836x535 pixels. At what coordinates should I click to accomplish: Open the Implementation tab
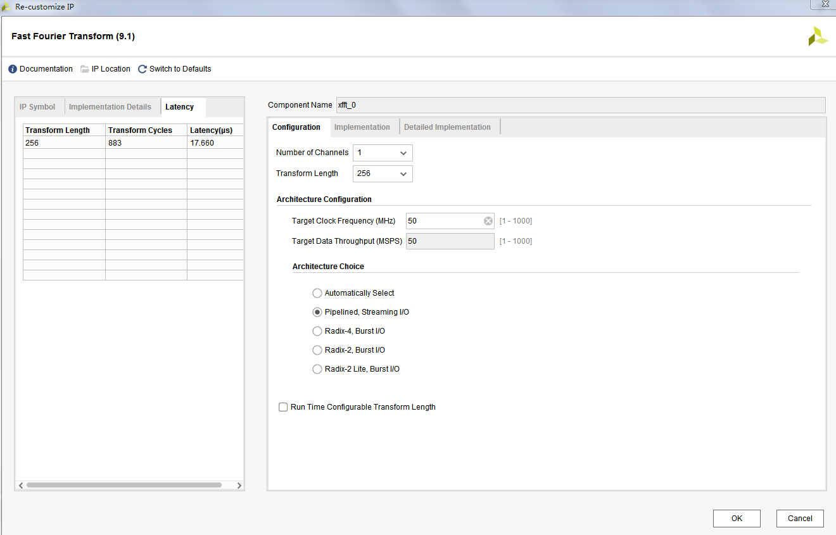pos(362,127)
